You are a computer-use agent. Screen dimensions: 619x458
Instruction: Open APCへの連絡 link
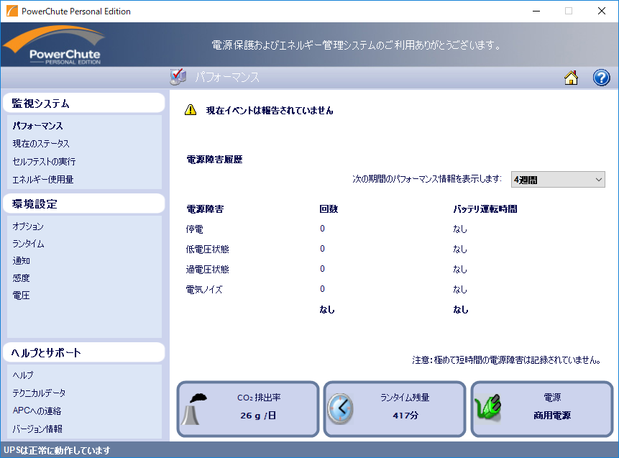[37, 411]
